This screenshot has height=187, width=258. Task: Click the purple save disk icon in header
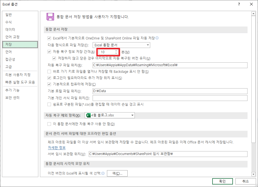point(50,17)
